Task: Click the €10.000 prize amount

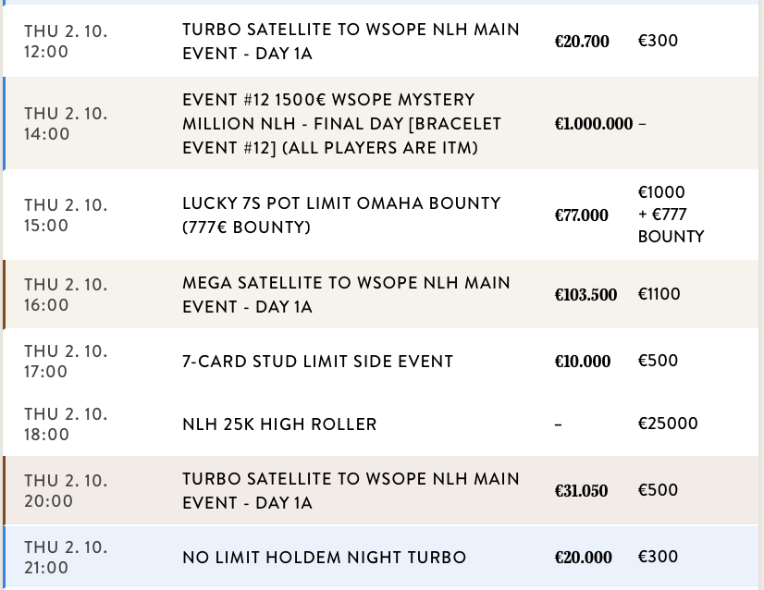Action: coord(582,362)
